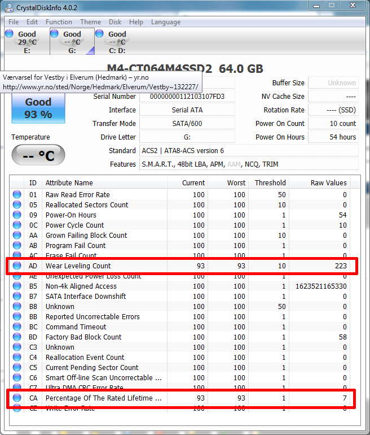Viewport: 370px width, 435px height.
Task: Select the Factory Bad Block Count text
Action: (83, 337)
